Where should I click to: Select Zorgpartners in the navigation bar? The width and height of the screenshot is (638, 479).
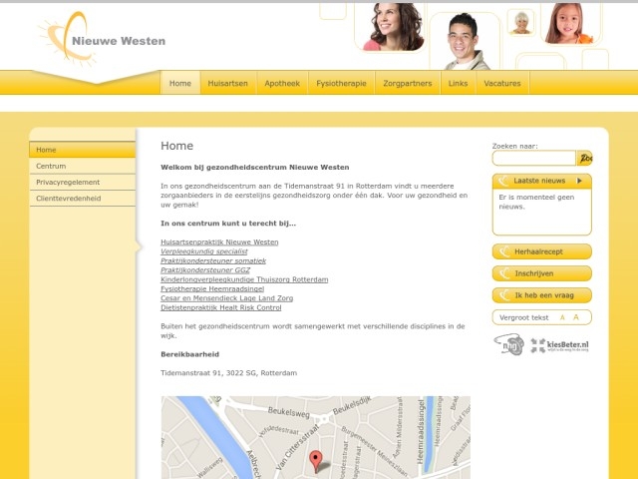point(408,84)
